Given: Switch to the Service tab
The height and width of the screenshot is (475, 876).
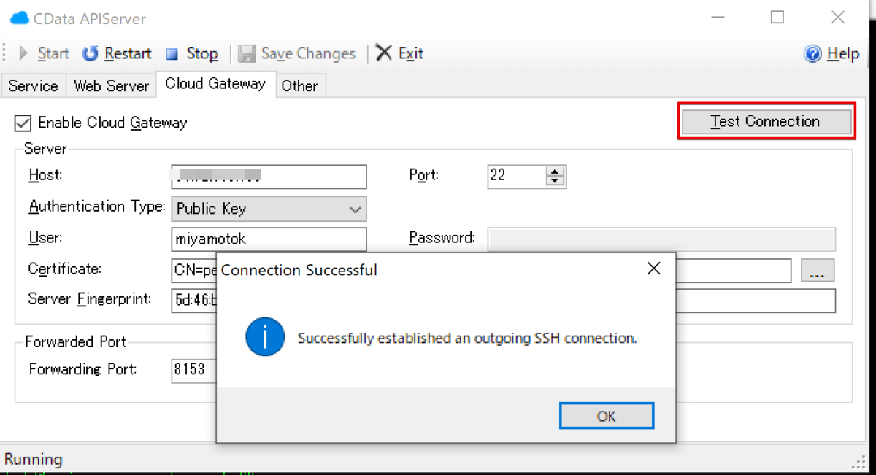Looking at the screenshot, I should pyautogui.click(x=33, y=85).
